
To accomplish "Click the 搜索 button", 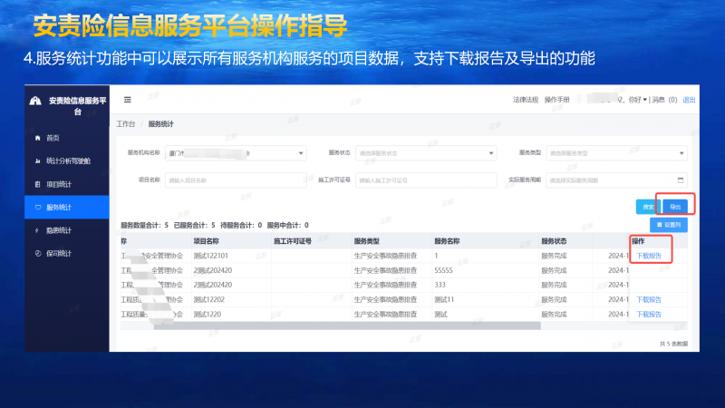I will (648, 207).
